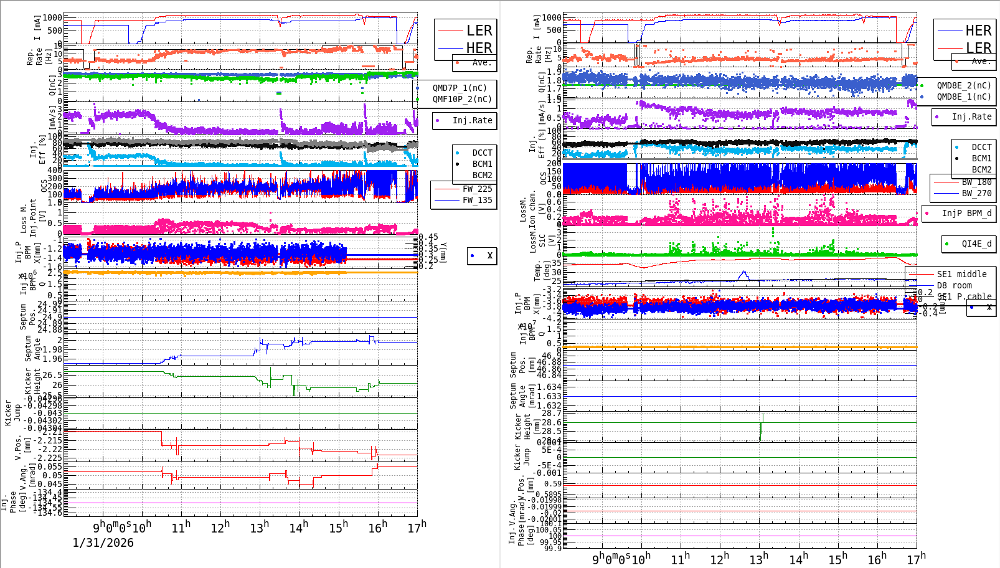1000x568 pixels.
Task: Click the cyan DCCT marker icon
Action: (456, 153)
